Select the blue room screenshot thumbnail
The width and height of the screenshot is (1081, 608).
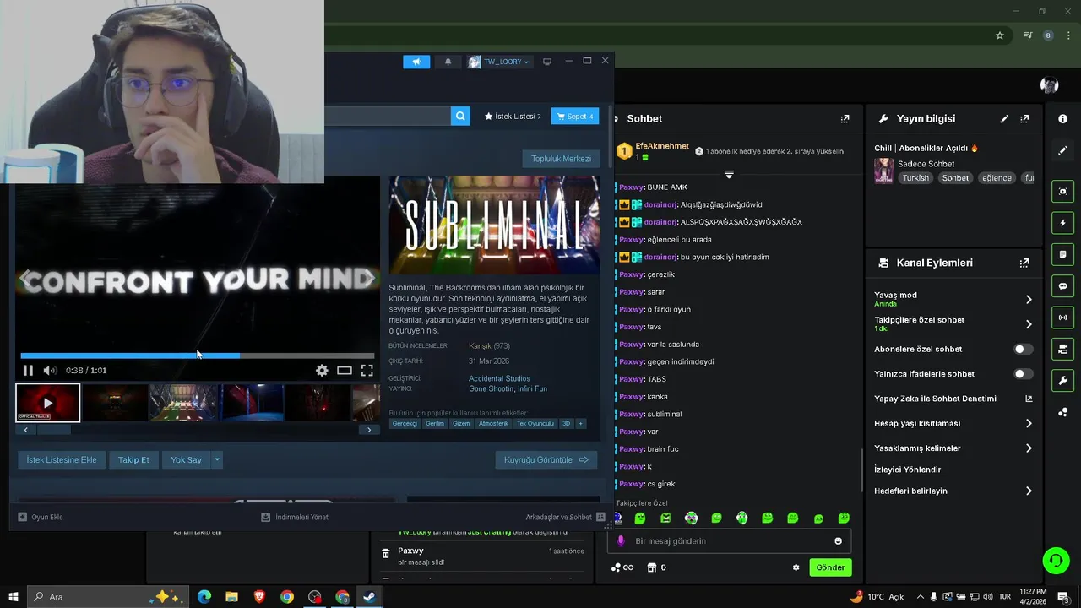click(x=253, y=403)
